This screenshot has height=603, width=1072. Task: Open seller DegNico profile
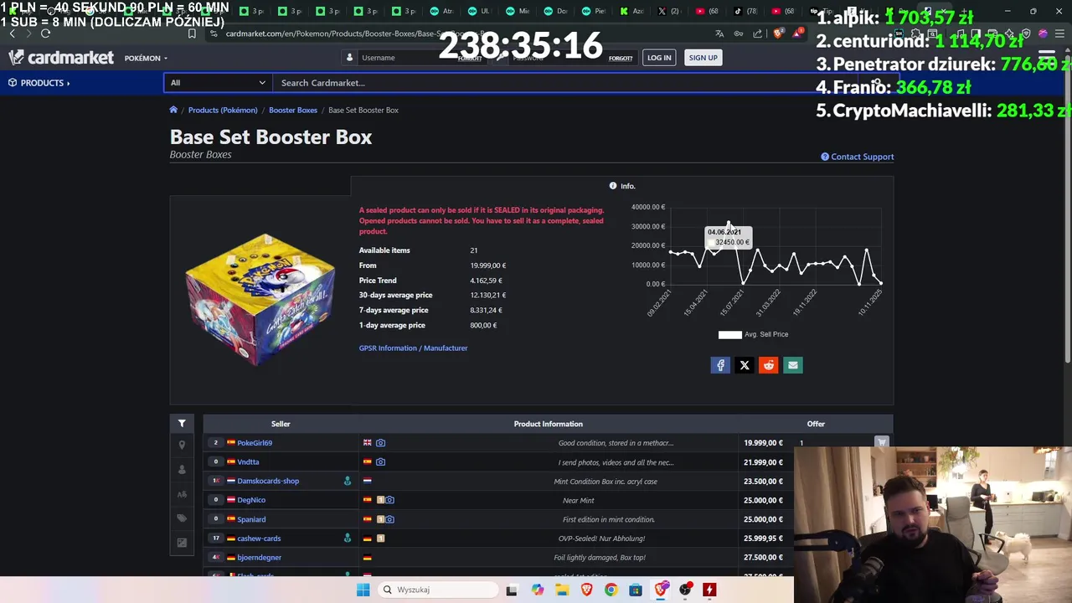tap(251, 501)
